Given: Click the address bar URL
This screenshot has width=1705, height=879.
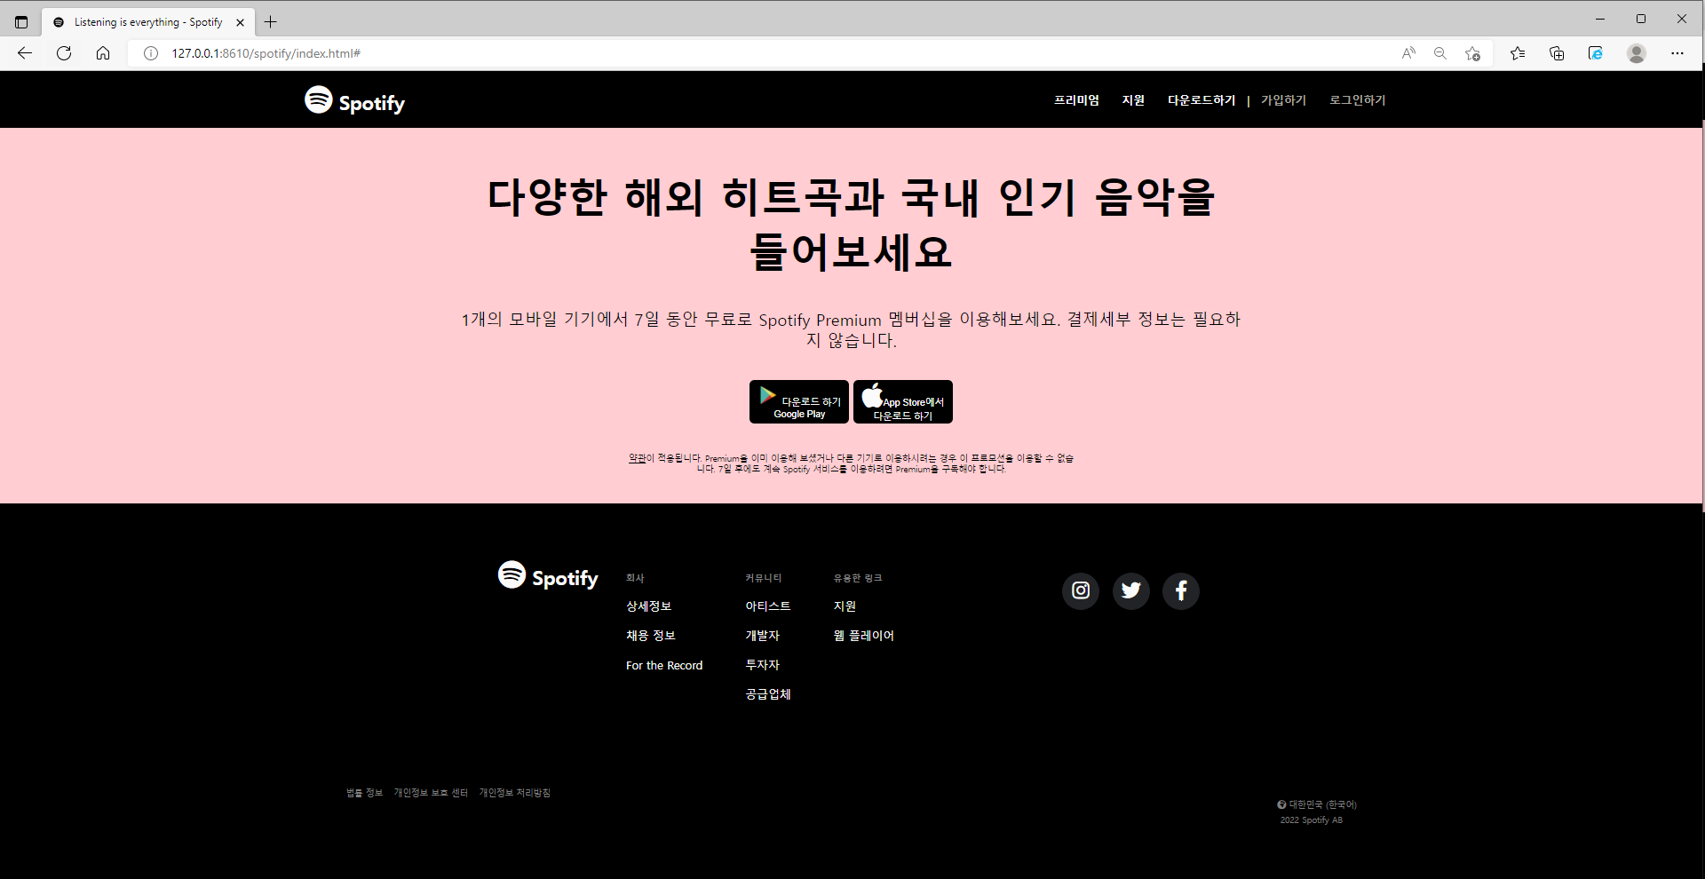Looking at the screenshot, I should click(x=266, y=53).
